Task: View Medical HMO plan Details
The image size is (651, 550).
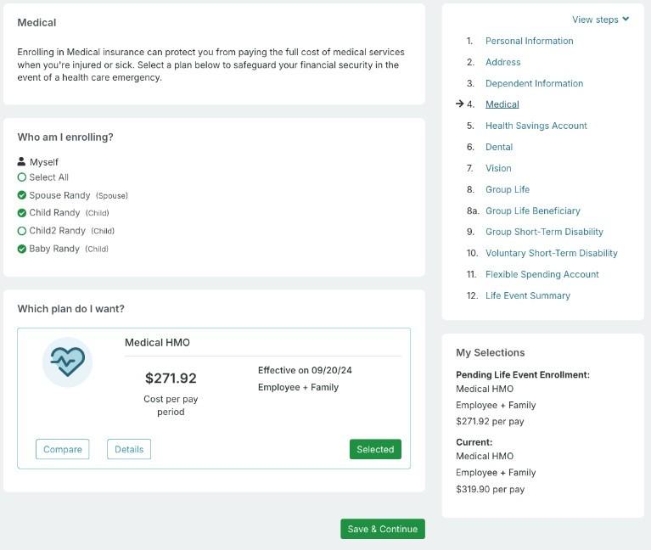Action: point(129,449)
